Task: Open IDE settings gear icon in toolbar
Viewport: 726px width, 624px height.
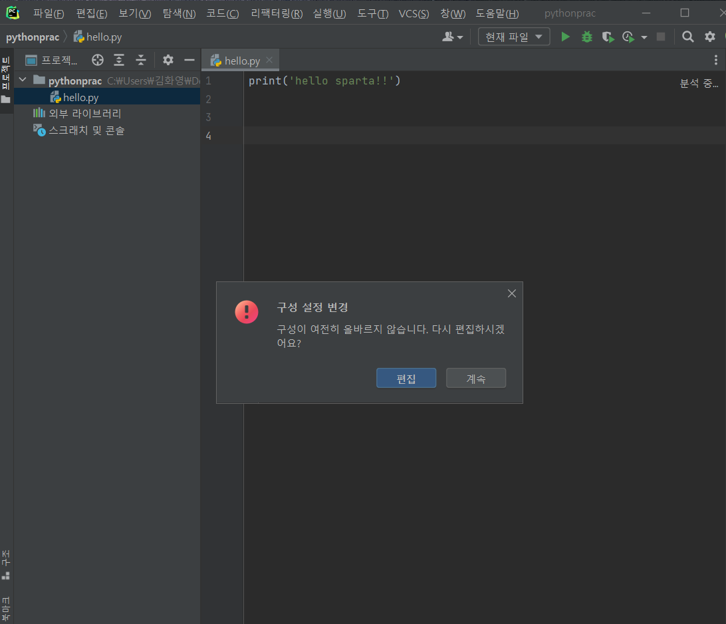Action: point(710,37)
